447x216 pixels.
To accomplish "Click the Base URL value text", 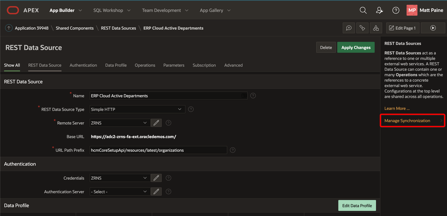I will [x=133, y=136].
